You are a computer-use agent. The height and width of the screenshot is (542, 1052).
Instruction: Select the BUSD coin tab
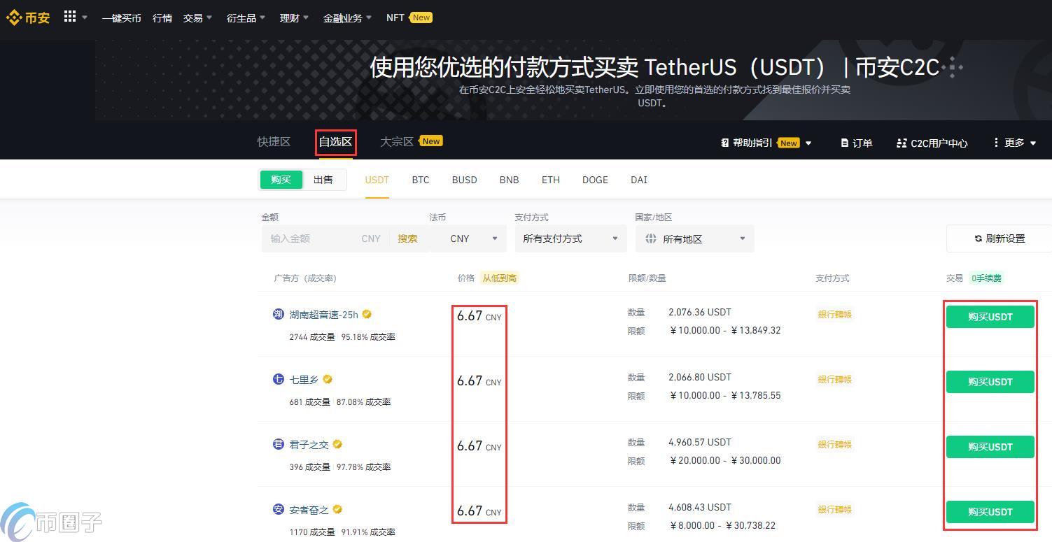point(464,180)
